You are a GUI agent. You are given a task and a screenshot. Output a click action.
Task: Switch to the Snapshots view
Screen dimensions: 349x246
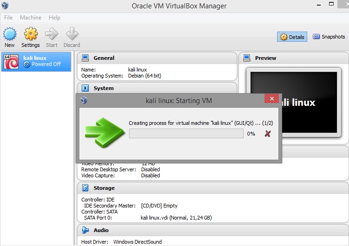coord(329,37)
